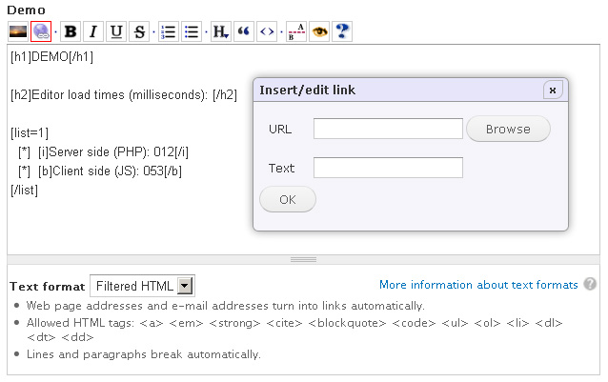608x382 pixels.
Task: Click the line '[h1]DEMO[/h1]' in editor
Action: [x=52, y=56]
